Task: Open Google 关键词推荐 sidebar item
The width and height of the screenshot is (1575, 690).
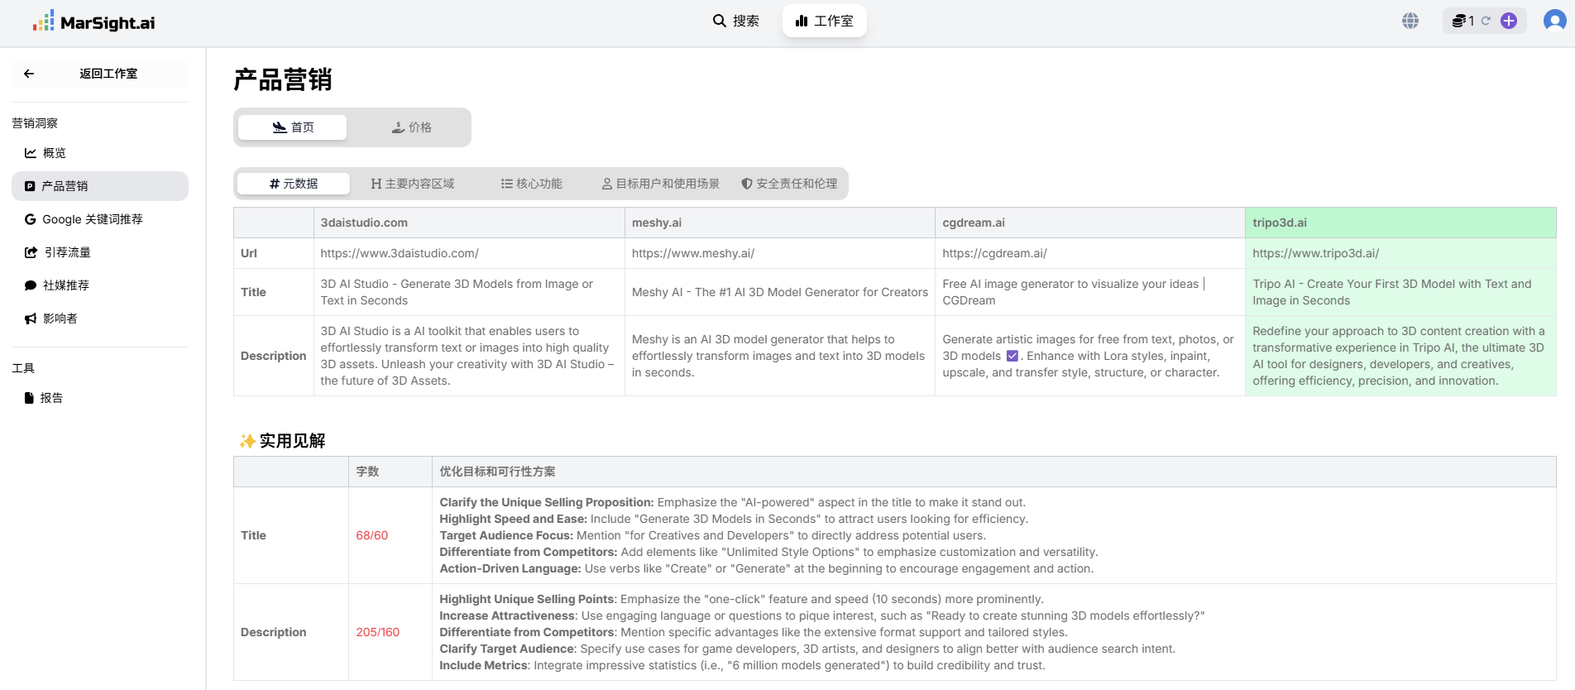Action: [x=92, y=219]
